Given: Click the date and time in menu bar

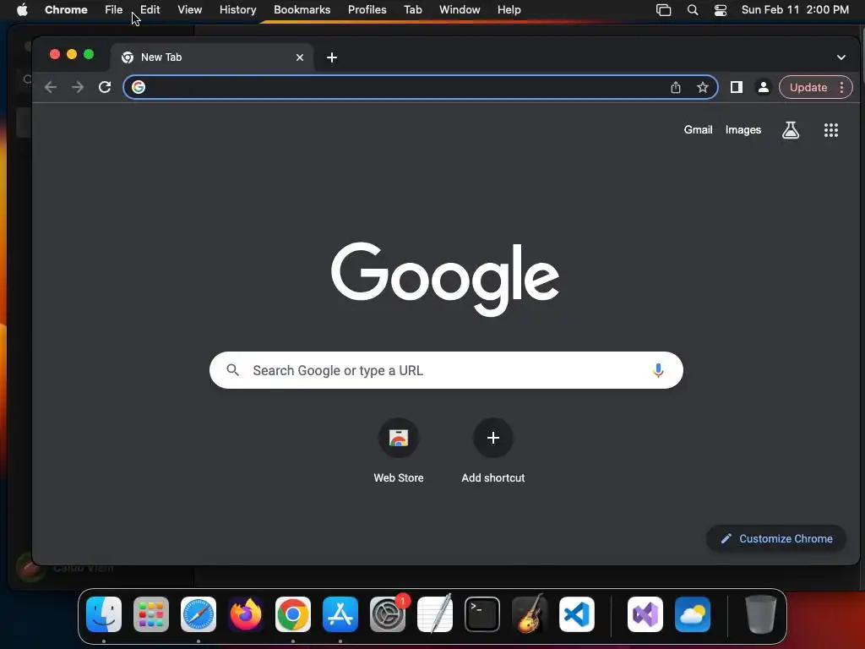Looking at the screenshot, I should point(795,10).
